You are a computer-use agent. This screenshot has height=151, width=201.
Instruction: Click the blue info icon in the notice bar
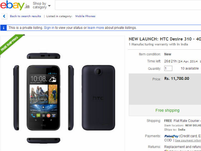[4, 28]
